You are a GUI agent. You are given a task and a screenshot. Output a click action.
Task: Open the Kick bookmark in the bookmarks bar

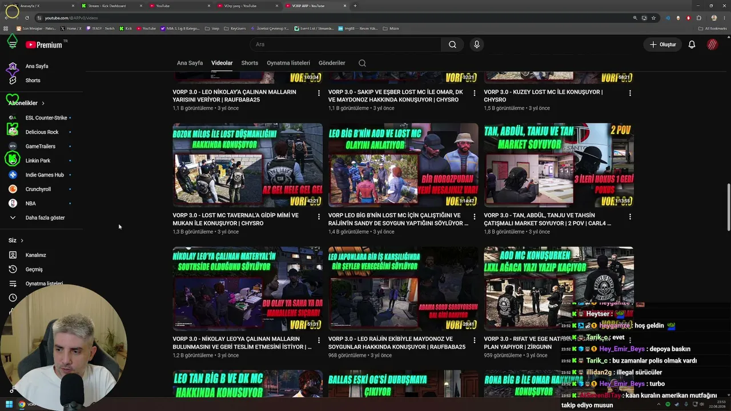pyautogui.click(x=126, y=28)
